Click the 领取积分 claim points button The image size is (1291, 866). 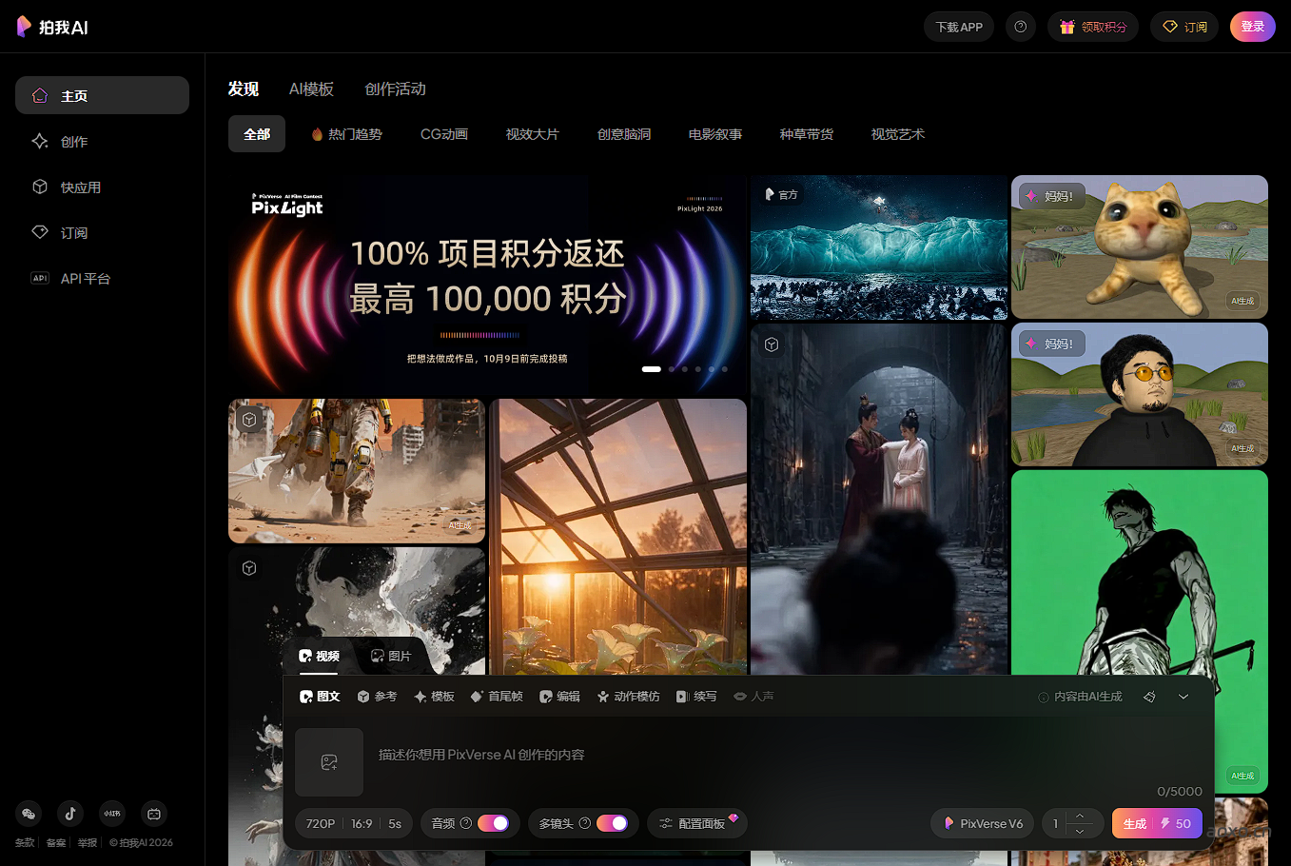click(x=1093, y=27)
